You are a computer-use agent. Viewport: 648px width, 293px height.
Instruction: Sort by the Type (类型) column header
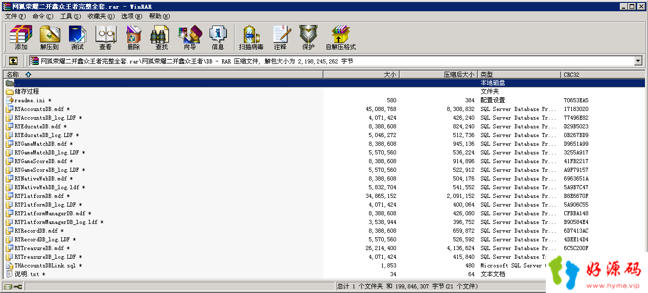[520, 75]
